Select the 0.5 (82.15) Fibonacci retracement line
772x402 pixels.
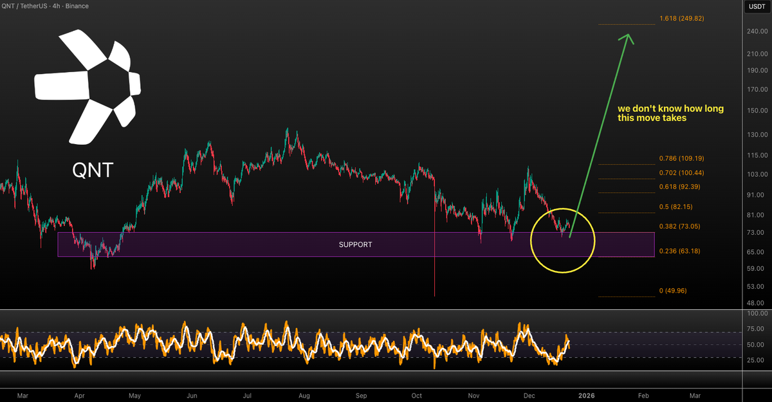627,212
